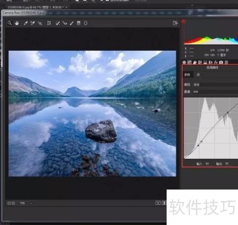Toggle full screen mode icon

click(x=175, y=23)
